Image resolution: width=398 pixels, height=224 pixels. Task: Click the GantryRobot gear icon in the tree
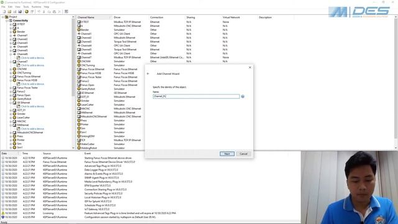(x=14, y=99)
